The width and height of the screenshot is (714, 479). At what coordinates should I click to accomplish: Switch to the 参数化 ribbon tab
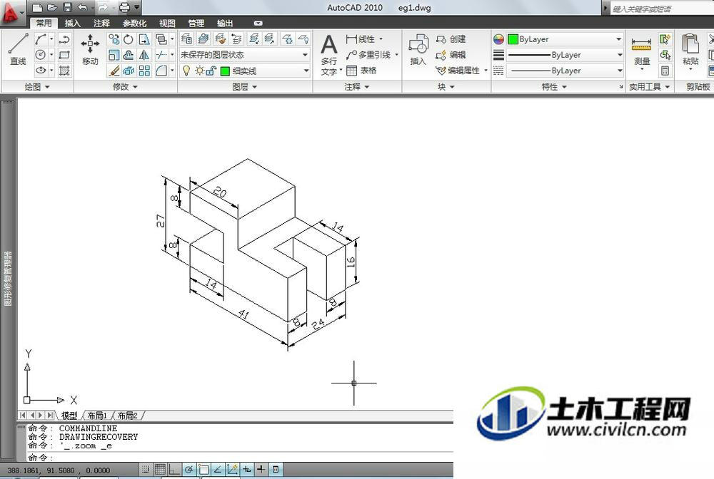(134, 23)
